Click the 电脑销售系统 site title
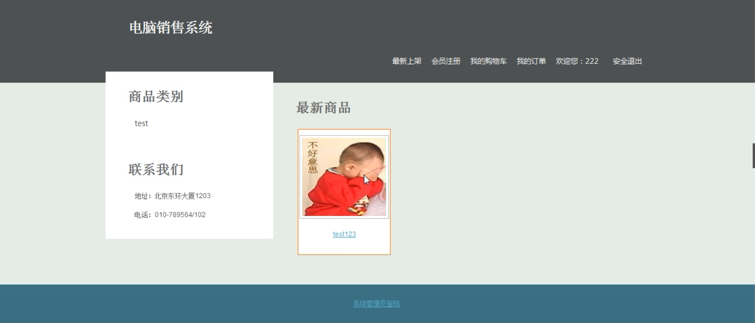This screenshot has height=323, width=755. point(171,28)
